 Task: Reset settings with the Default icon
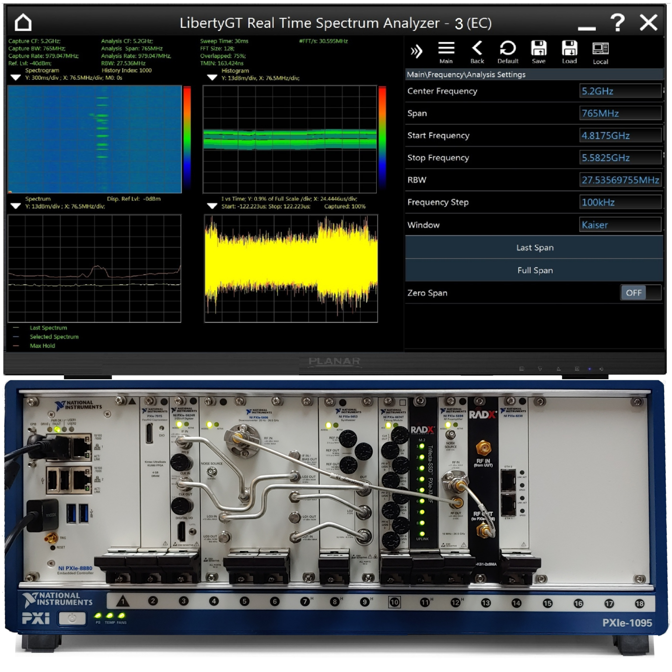click(x=507, y=48)
